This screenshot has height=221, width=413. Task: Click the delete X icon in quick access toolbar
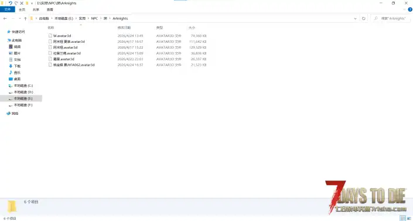click(x=22, y=3)
